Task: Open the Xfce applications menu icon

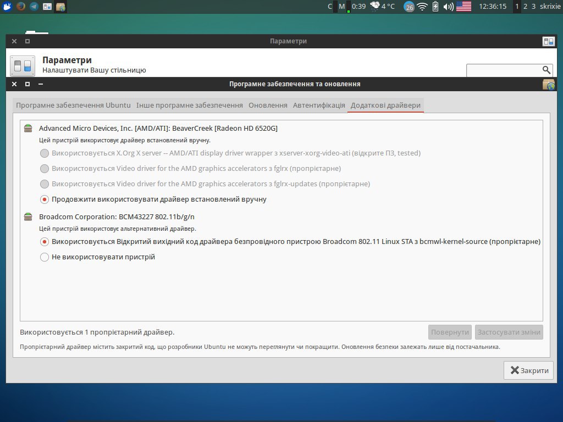Action: tap(7, 7)
